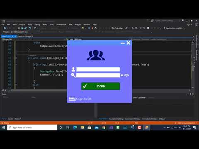Open the Project menu

click(22, 24)
